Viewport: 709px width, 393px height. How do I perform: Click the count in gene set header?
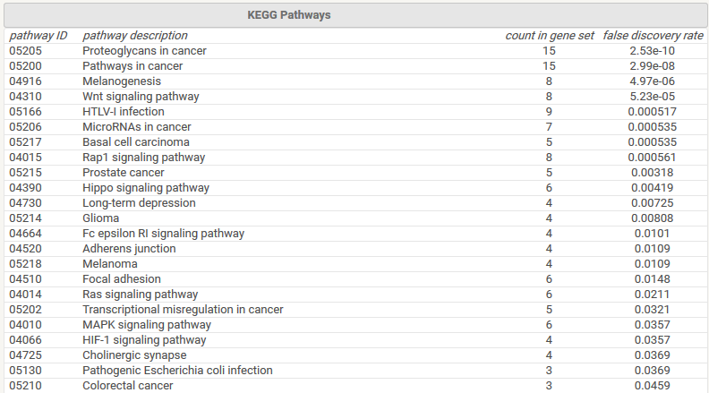click(550, 36)
